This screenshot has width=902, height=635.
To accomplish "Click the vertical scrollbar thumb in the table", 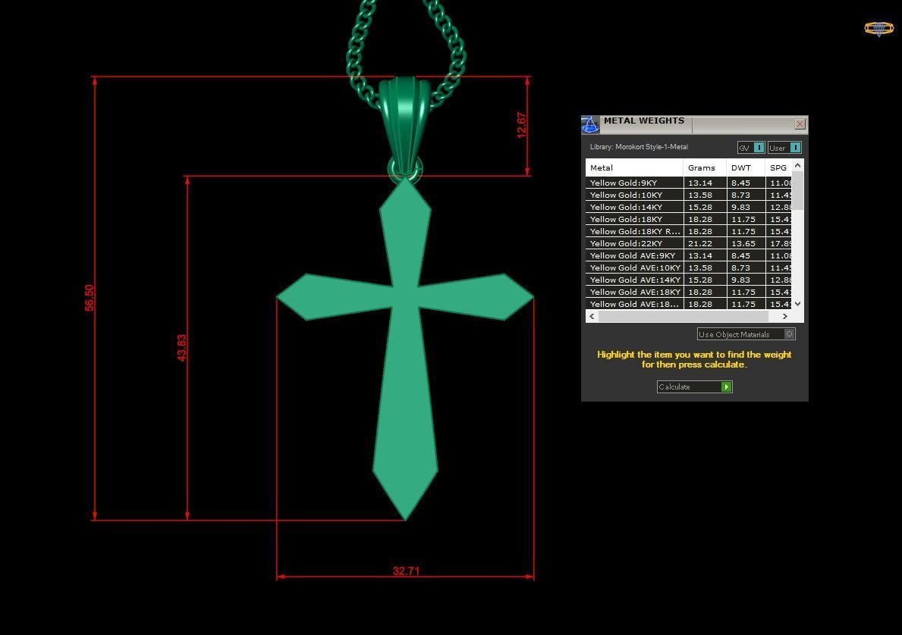I will (x=797, y=191).
